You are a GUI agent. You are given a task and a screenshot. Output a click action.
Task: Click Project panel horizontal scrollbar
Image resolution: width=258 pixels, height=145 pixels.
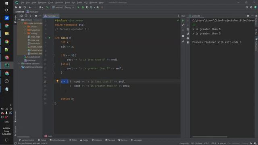pos(23,137)
